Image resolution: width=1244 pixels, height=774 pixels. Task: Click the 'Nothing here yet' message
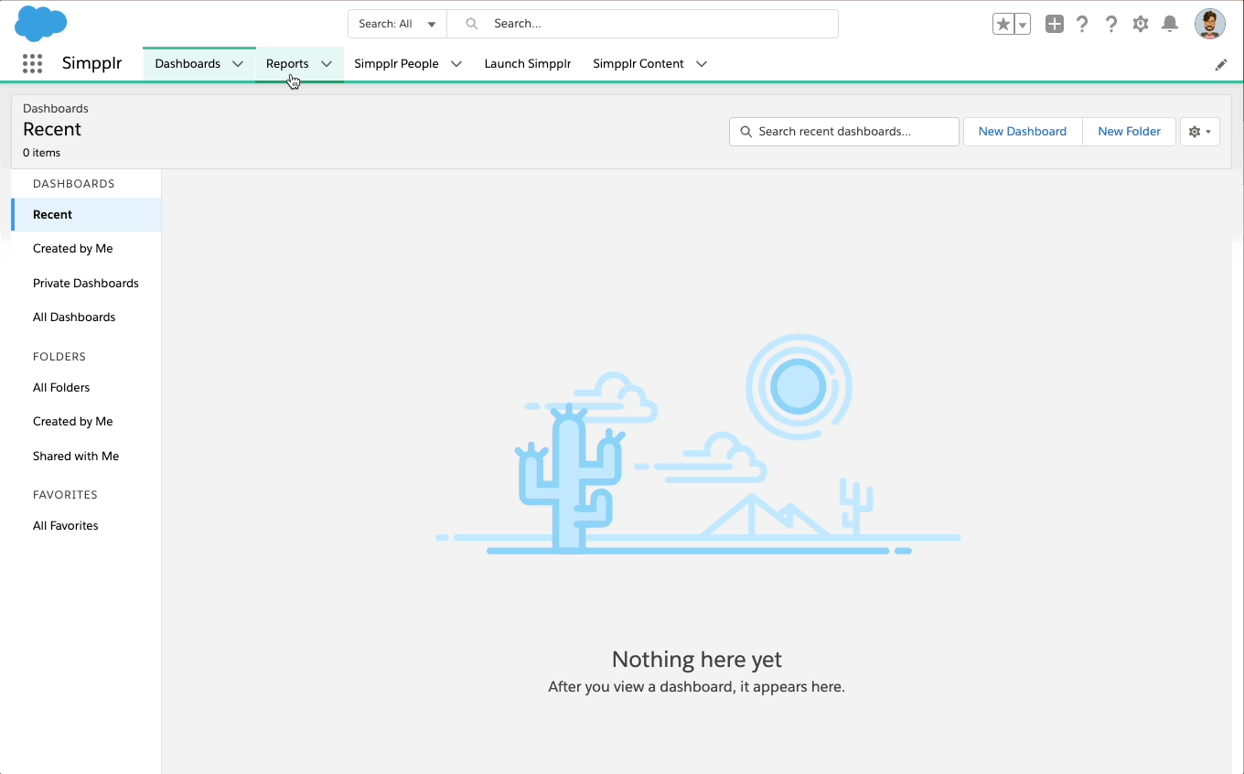(x=697, y=660)
